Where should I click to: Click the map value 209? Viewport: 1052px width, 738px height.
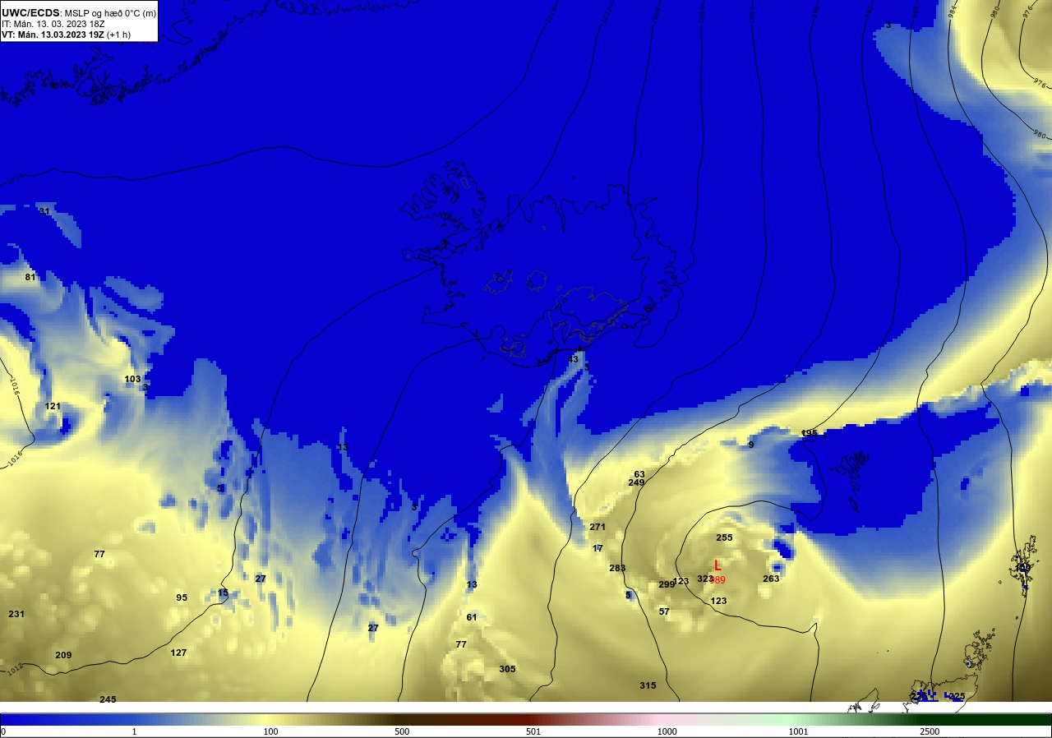[x=63, y=655]
